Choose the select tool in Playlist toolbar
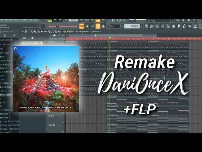The image size is (202, 152). 52,32
